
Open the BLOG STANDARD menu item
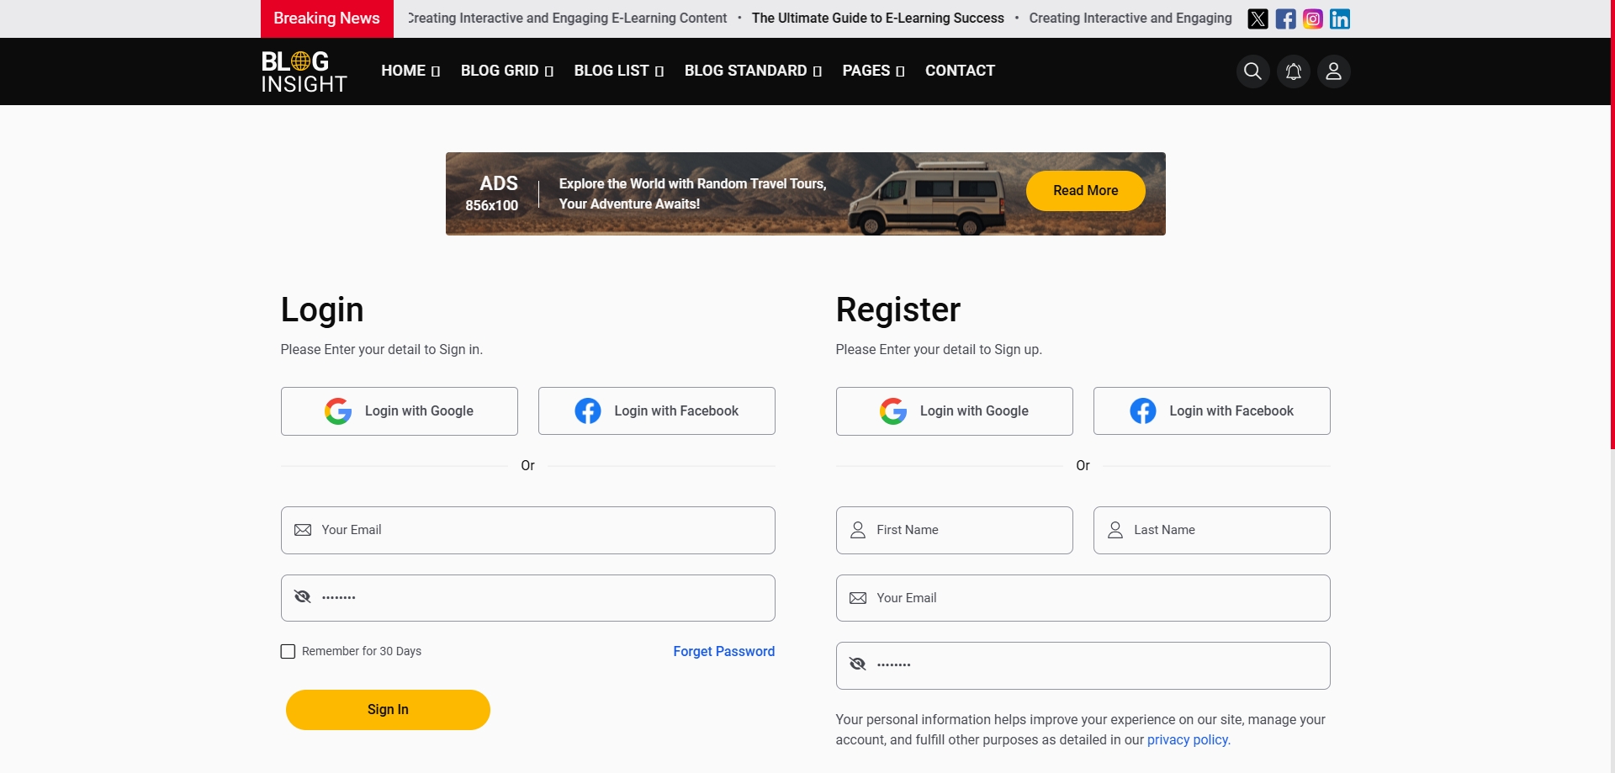(x=753, y=71)
